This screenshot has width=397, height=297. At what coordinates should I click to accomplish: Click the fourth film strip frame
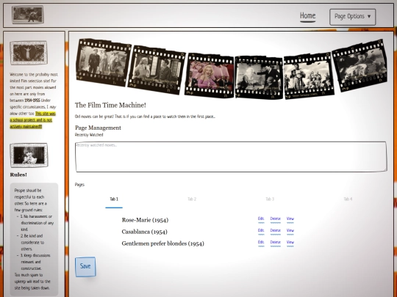tap(259, 77)
